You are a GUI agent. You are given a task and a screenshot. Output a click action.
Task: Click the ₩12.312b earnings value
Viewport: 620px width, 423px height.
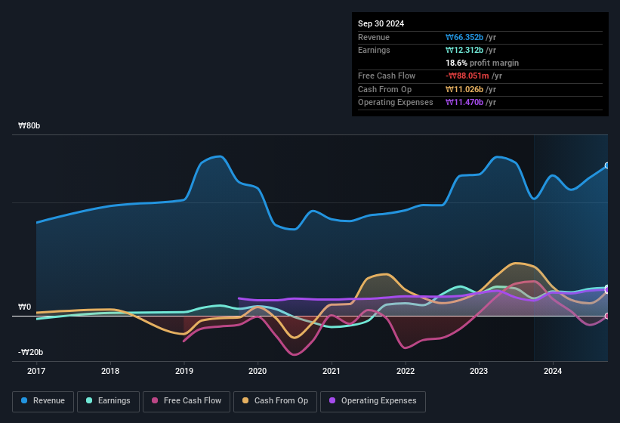coord(464,50)
